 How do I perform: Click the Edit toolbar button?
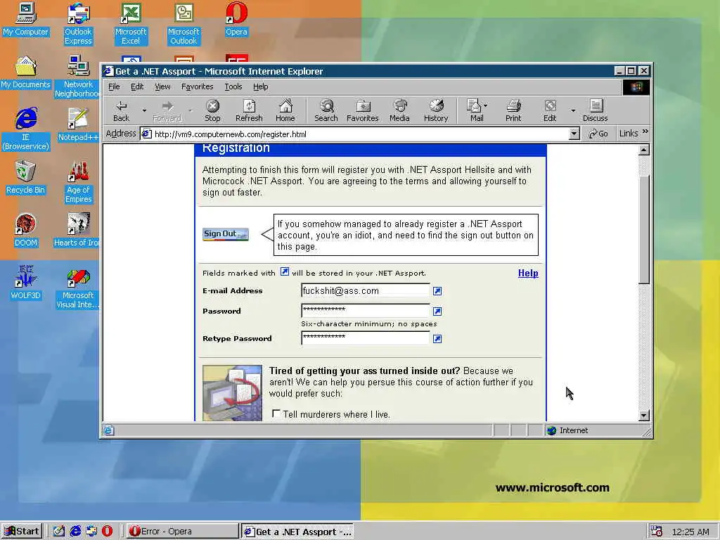(550, 111)
